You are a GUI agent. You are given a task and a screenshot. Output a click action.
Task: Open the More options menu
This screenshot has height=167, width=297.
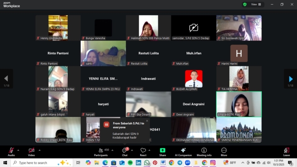click(224, 152)
